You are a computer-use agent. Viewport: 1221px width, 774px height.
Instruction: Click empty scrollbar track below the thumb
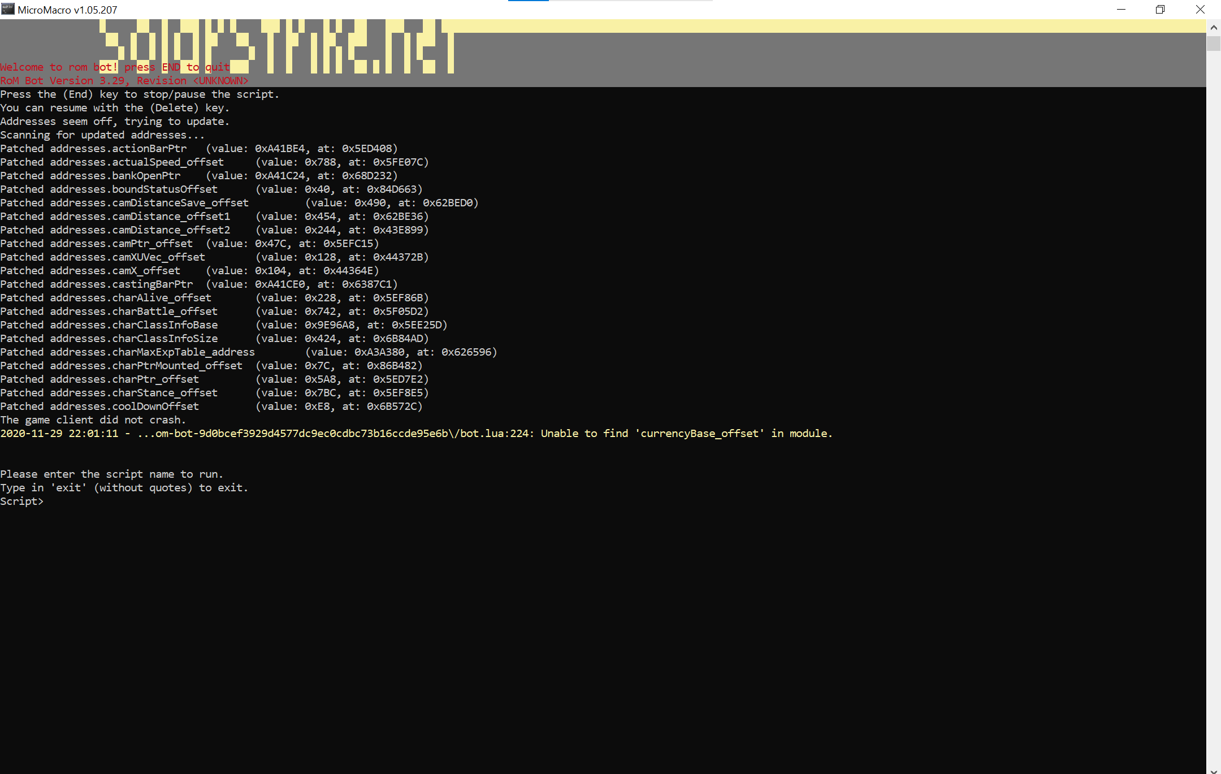pyautogui.click(x=1213, y=396)
